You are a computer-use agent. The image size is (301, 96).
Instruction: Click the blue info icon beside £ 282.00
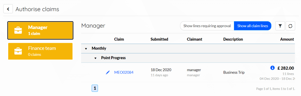point(272,68)
